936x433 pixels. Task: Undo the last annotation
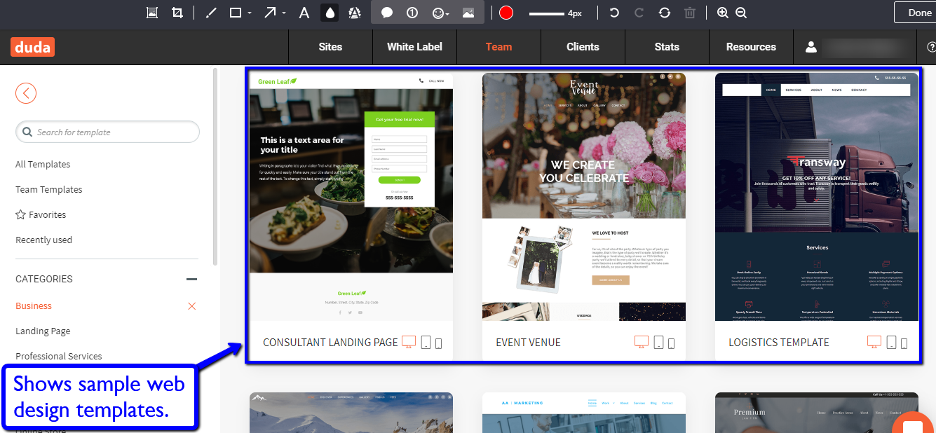tap(614, 13)
